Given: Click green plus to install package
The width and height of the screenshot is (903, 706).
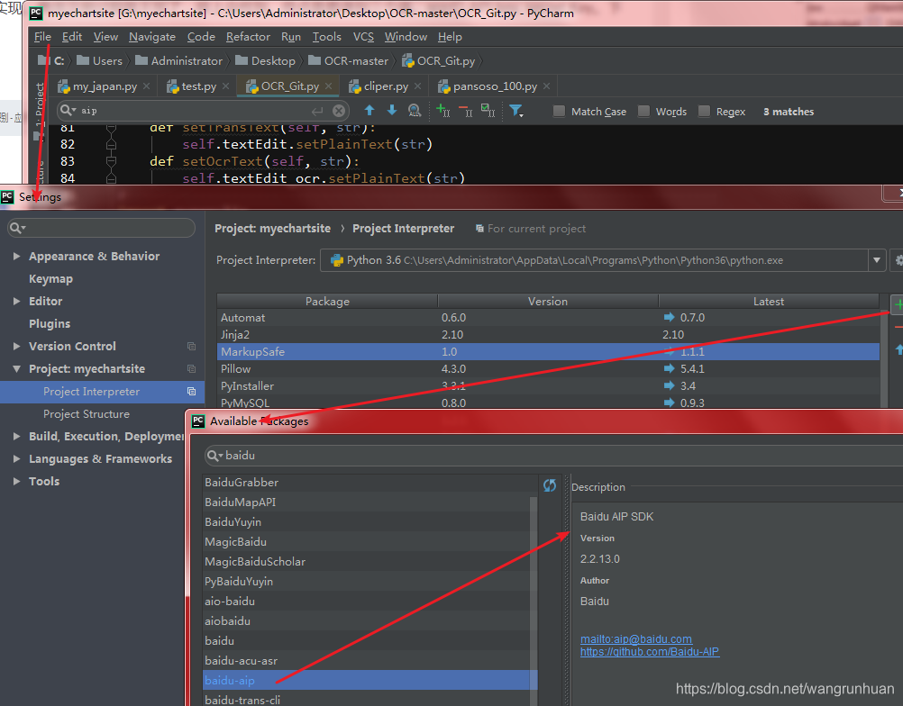Looking at the screenshot, I should coord(898,305).
